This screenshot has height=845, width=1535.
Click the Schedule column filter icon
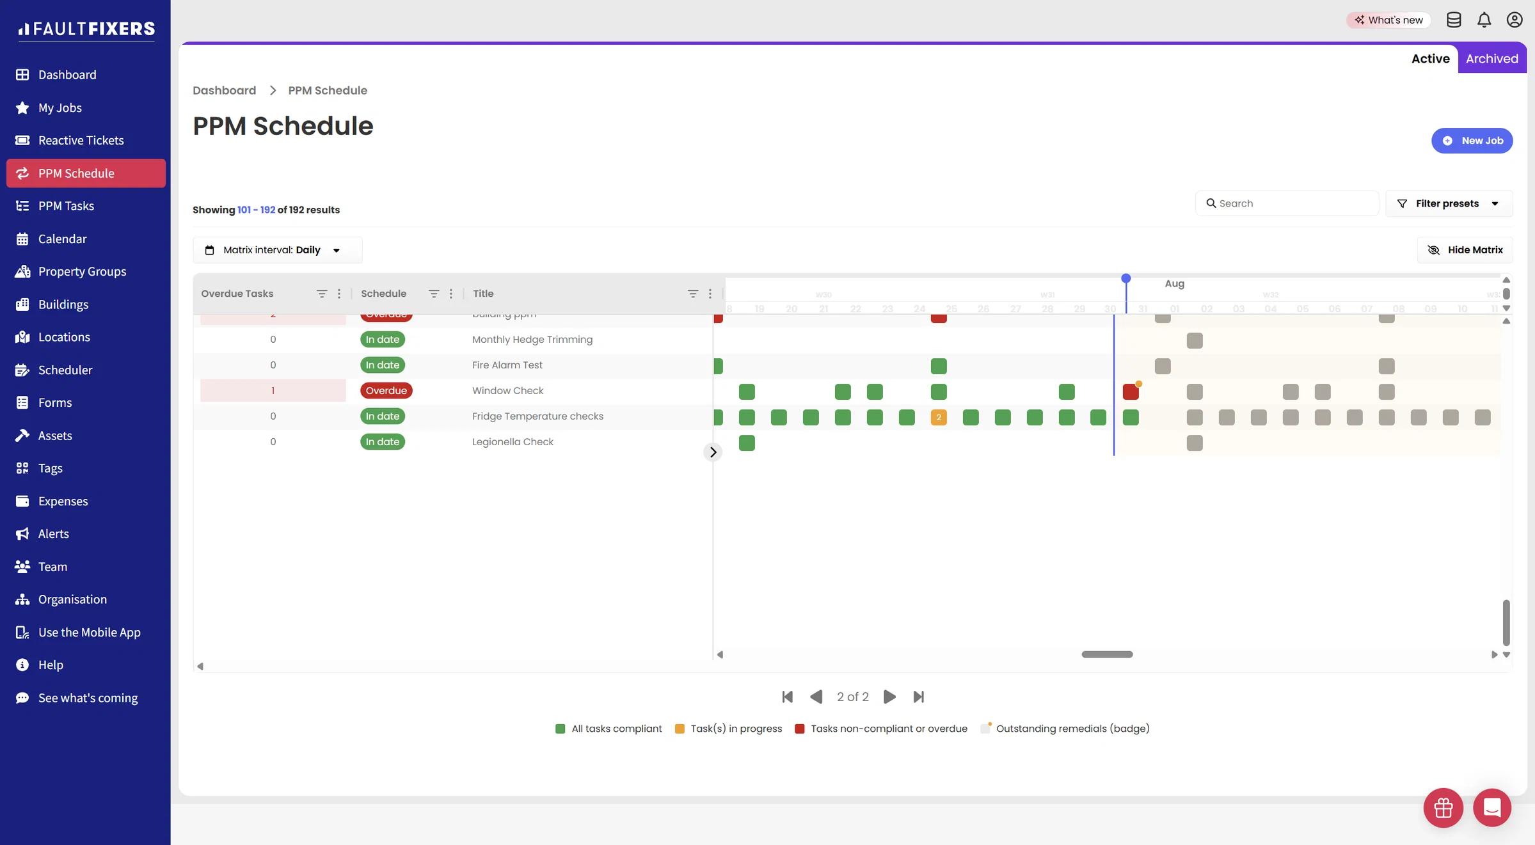point(434,294)
